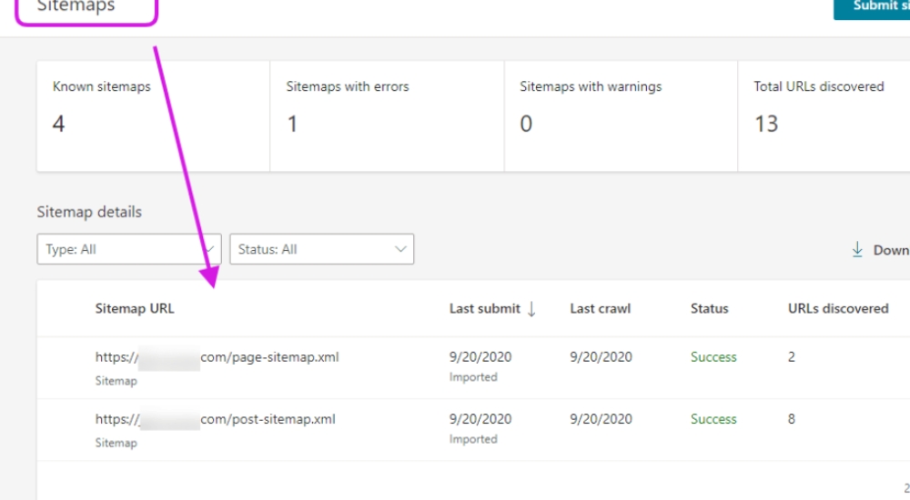910x500 pixels.
Task: Click the download arrow icon
Action: [857, 249]
